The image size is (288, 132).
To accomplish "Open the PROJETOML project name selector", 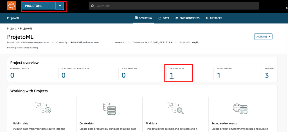I will 39,6.
